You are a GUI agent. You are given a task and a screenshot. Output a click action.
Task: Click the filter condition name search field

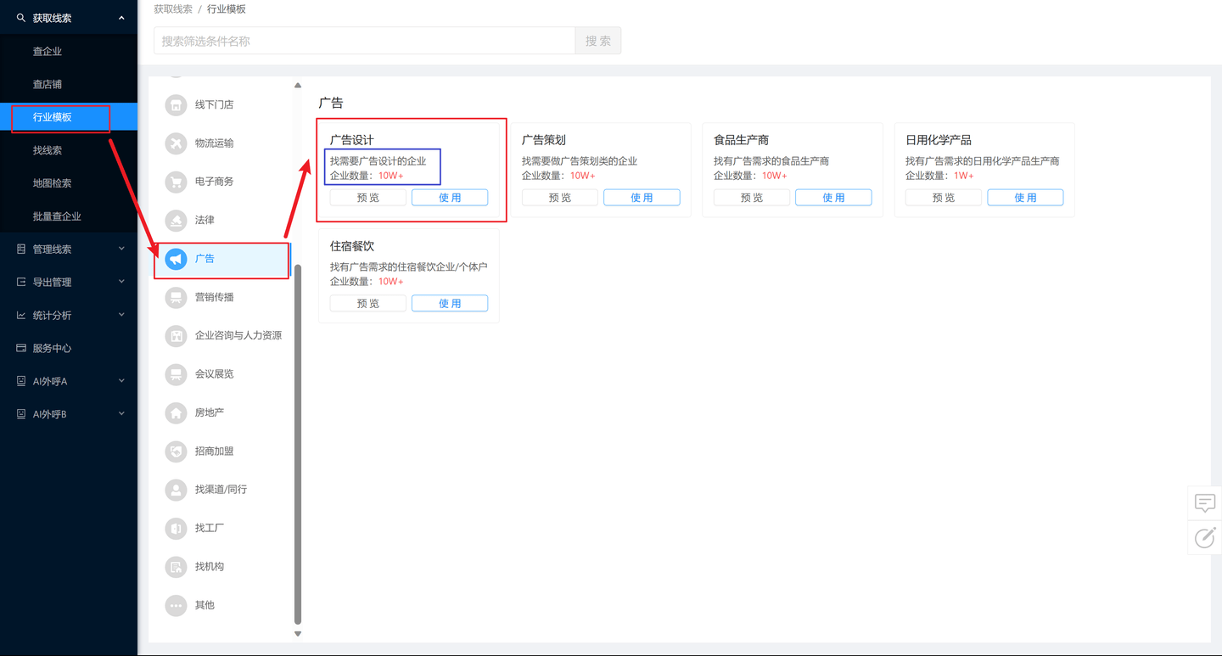[364, 41]
